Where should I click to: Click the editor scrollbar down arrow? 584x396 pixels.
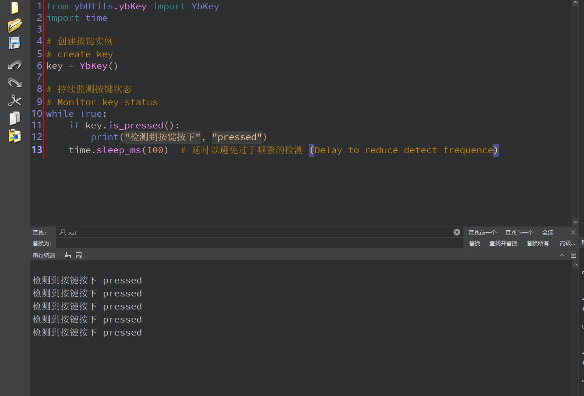pos(576,222)
